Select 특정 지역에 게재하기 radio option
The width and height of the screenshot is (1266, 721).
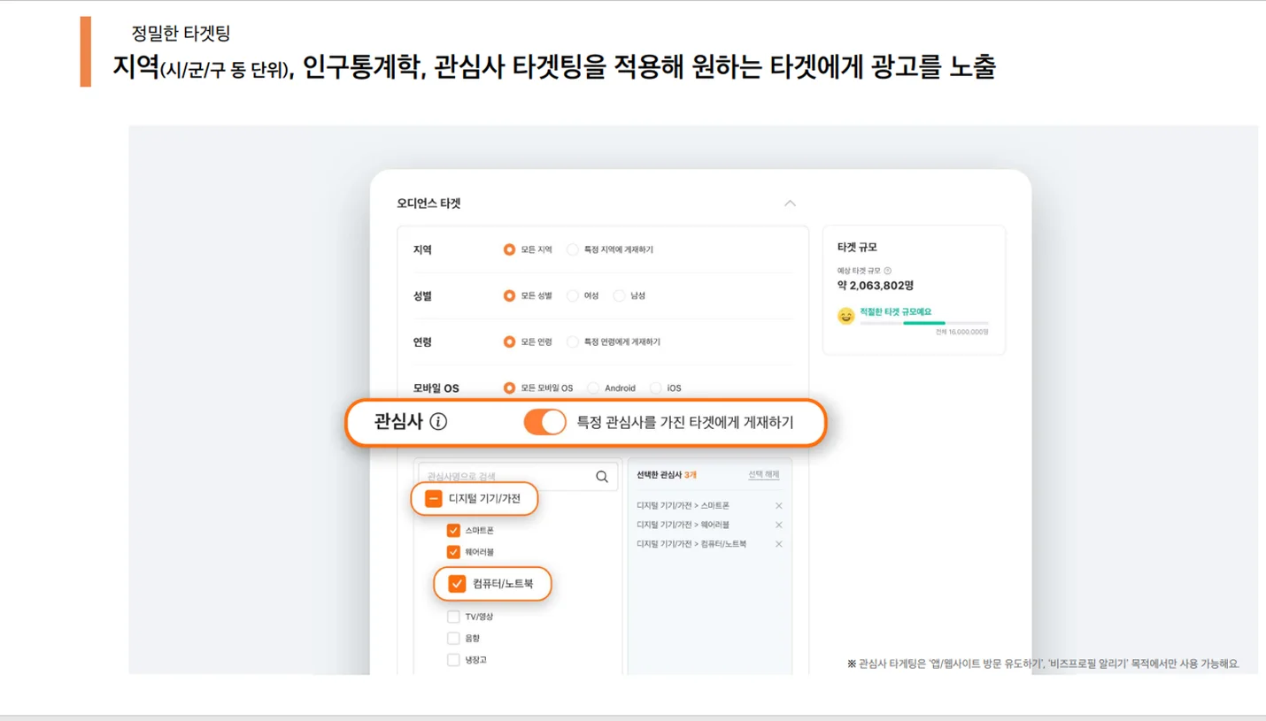573,249
